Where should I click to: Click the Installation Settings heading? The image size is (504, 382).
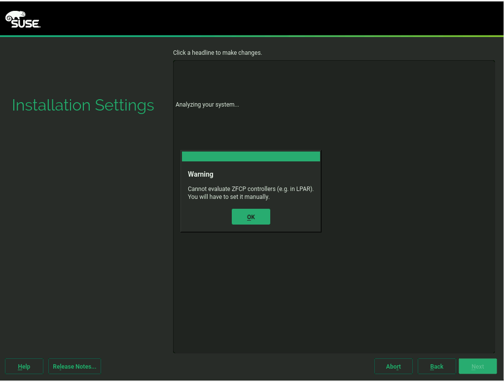83,105
